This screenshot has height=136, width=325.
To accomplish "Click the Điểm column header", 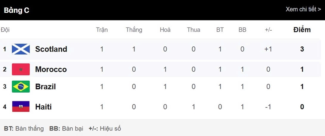I will point(302,30).
